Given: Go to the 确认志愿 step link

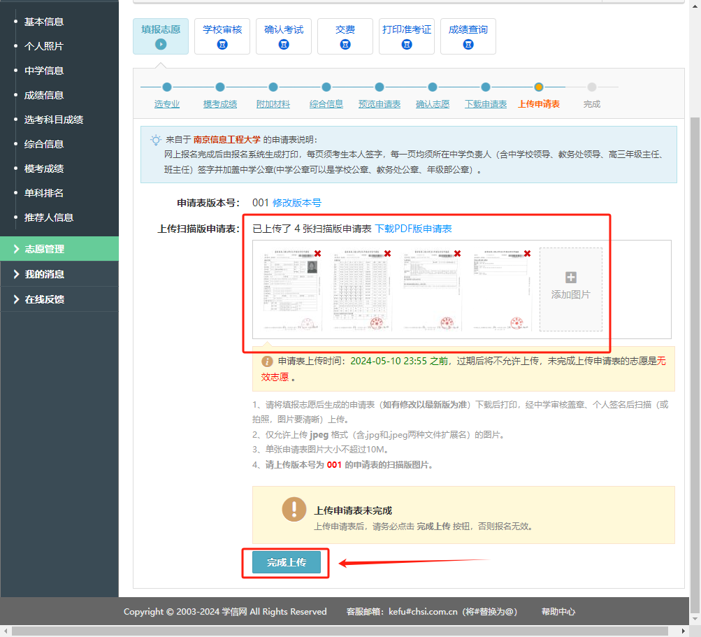Looking at the screenshot, I should (433, 103).
